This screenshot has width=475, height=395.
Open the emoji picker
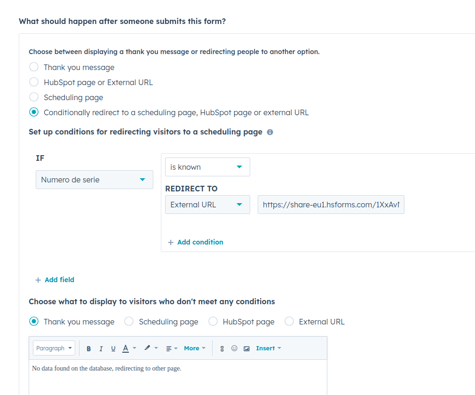tap(234, 348)
